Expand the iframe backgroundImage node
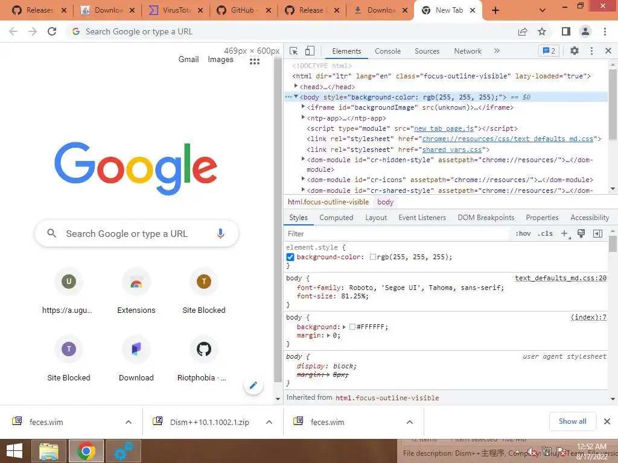This screenshot has width=618, height=463. [303, 107]
